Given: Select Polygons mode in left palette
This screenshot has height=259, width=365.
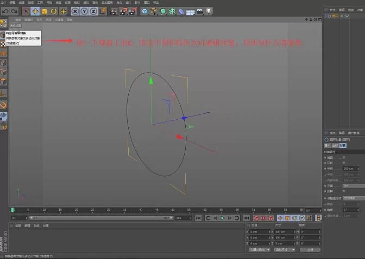Looking at the screenshot, I should click(x=3, y=81).
